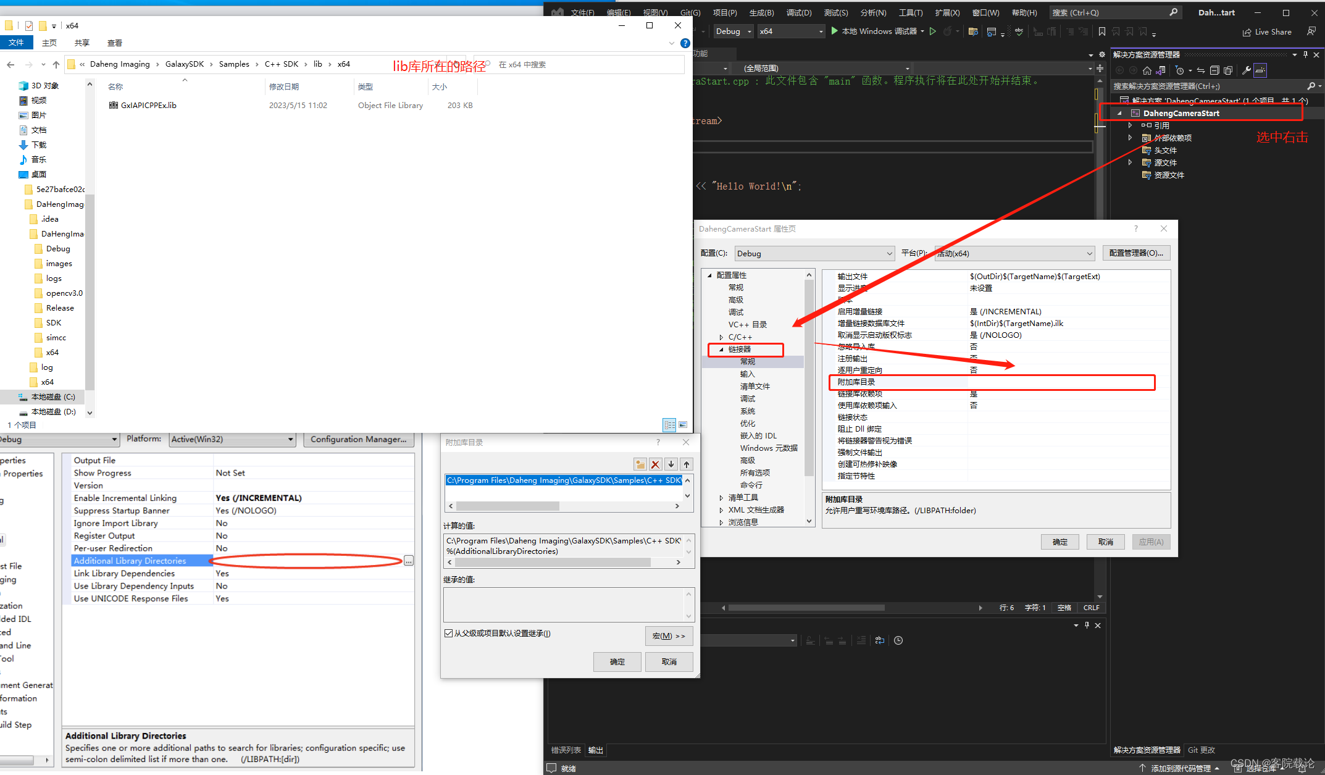Click 确定 in 附加库目录 dialog
This screenshot has height=775, width=1325.
pos(617,662)
